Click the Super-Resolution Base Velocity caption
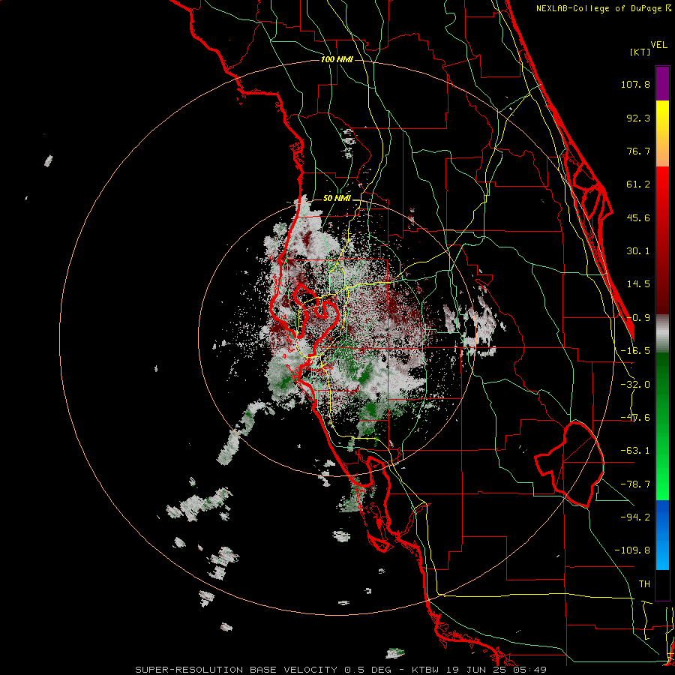This screenshot has height=675, width=675. coord(341,670)
